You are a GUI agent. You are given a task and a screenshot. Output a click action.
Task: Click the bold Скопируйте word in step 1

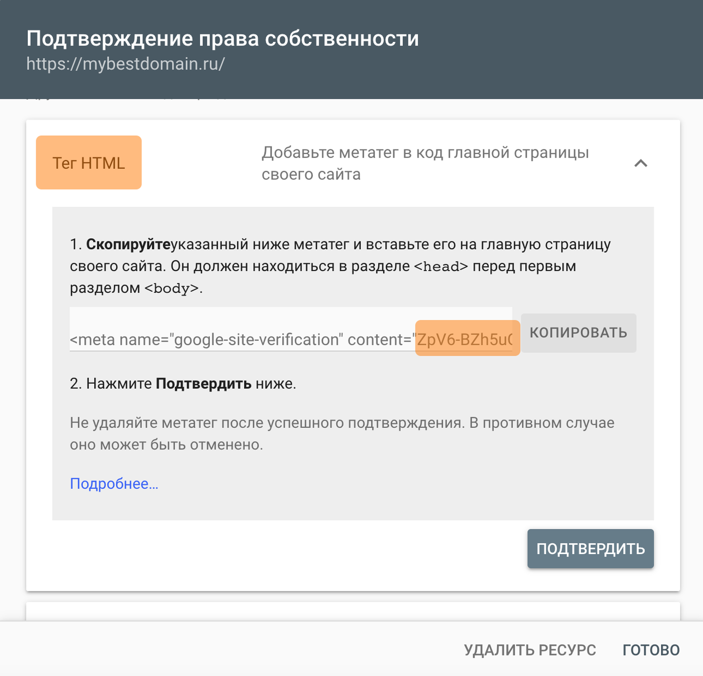[128, 244]
